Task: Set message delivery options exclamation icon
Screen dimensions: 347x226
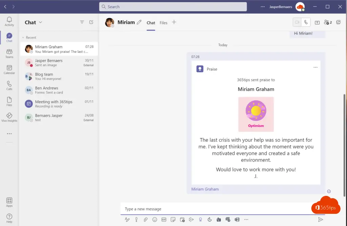Action: 136,220
